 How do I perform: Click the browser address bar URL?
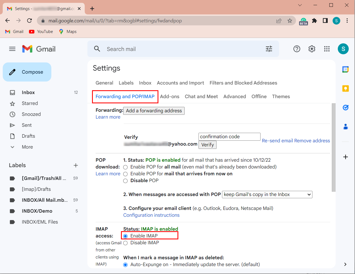tap(115, 21)
